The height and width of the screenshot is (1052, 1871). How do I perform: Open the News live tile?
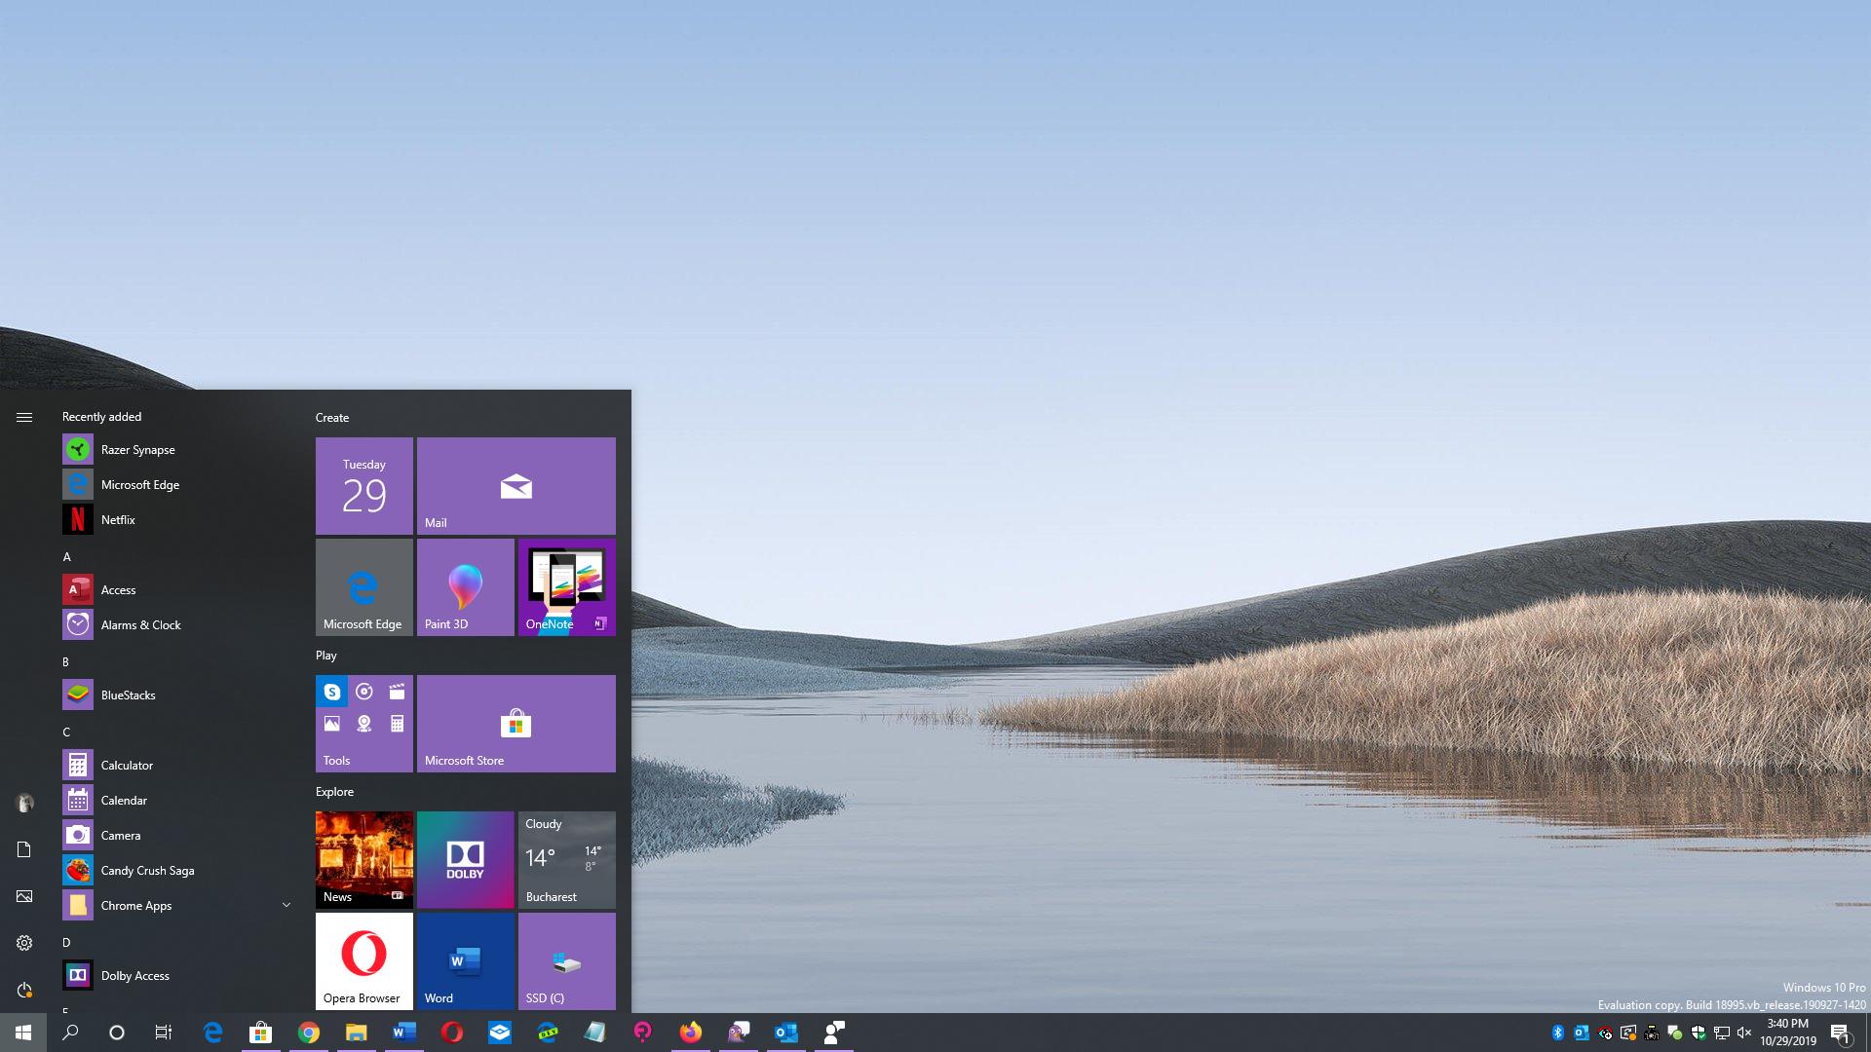pos(364,860)
